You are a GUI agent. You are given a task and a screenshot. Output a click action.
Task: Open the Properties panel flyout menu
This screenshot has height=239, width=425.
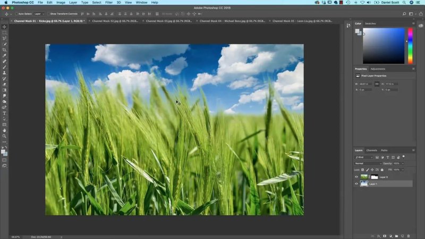pyautogui.click(x=413, y=69)
